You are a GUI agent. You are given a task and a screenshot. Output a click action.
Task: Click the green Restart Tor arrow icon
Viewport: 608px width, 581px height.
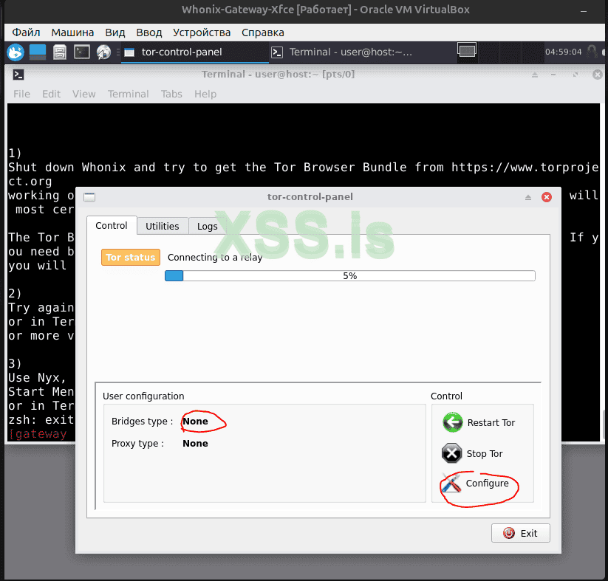click(x=453, y=422)
